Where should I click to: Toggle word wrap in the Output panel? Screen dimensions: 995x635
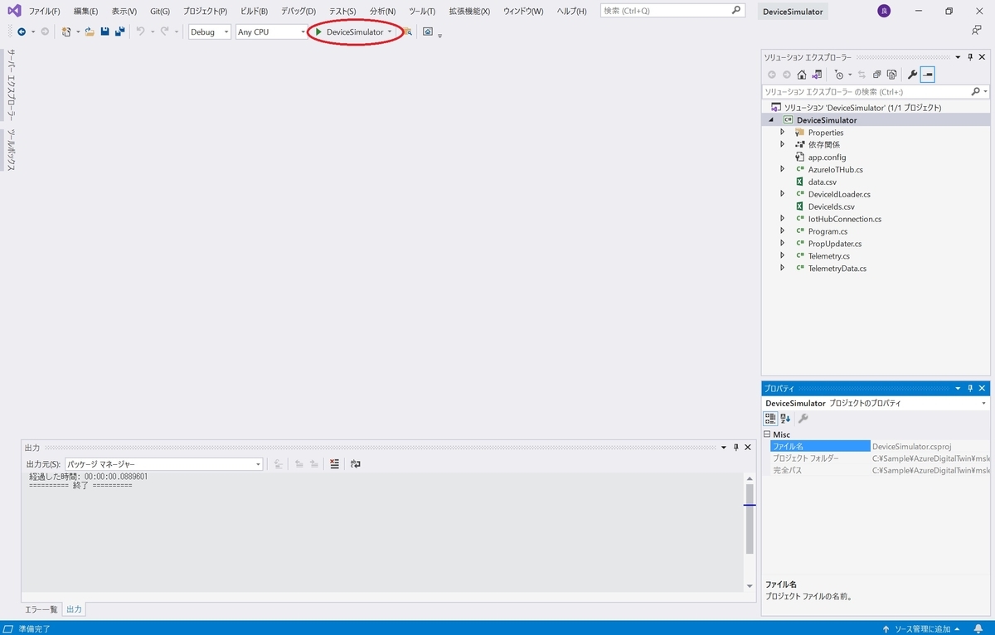[356, 464]
